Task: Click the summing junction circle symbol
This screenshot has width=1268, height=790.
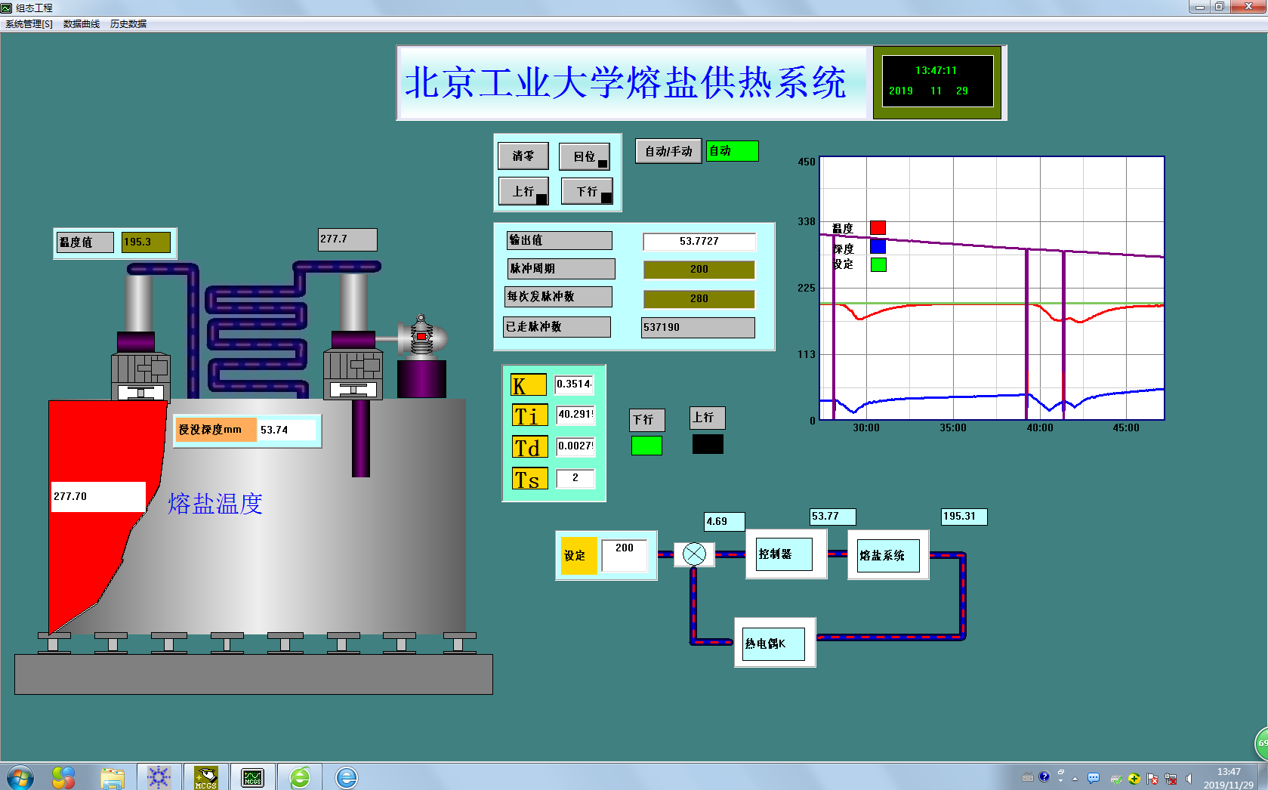Action: click(694, 554)
